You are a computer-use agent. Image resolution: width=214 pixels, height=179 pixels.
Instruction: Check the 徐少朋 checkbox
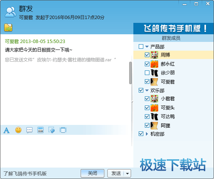pos(147,73)
